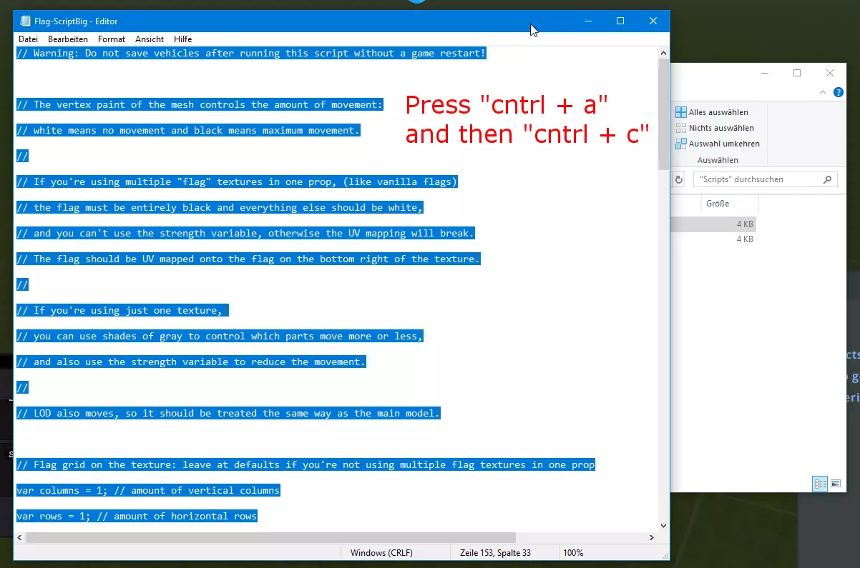This screenshot has height=568, width=860.
Task: Click the "also use the strength variable" line
Action: pyautogui.click(x=191, y=362)
